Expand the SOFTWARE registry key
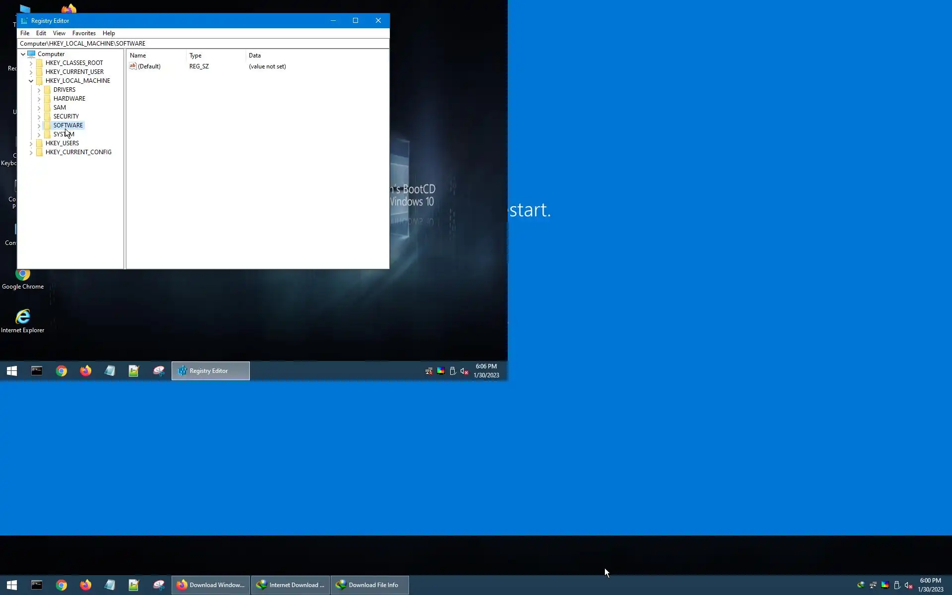This screenshot has height=595, width=952. click(39, 126)
